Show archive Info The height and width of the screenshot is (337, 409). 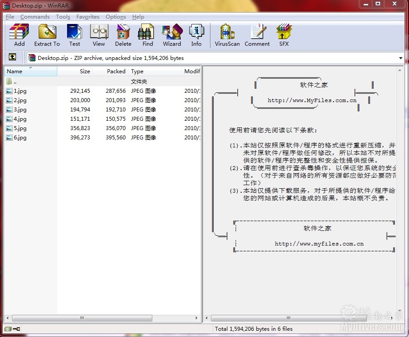coord(196,35)
